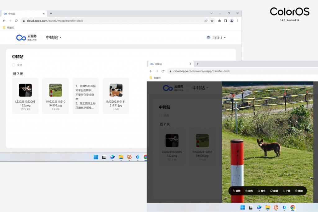Open Chrome's three-dot menu in back window
318x212 pixels.
pyautogui.click(x=238, y=21)
